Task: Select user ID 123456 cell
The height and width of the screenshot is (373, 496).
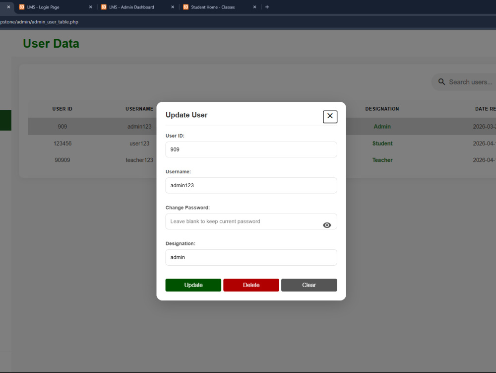Action: (62, 144)
